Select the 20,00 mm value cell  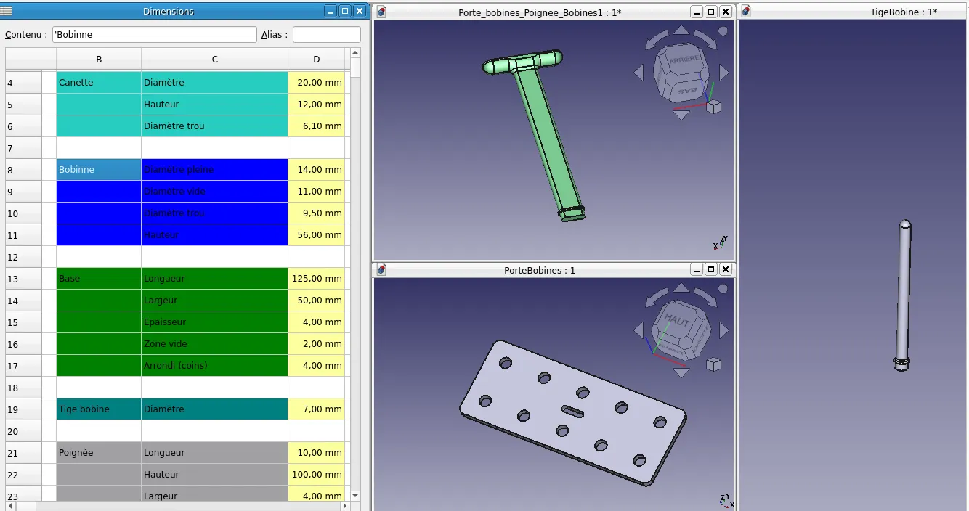317,83
